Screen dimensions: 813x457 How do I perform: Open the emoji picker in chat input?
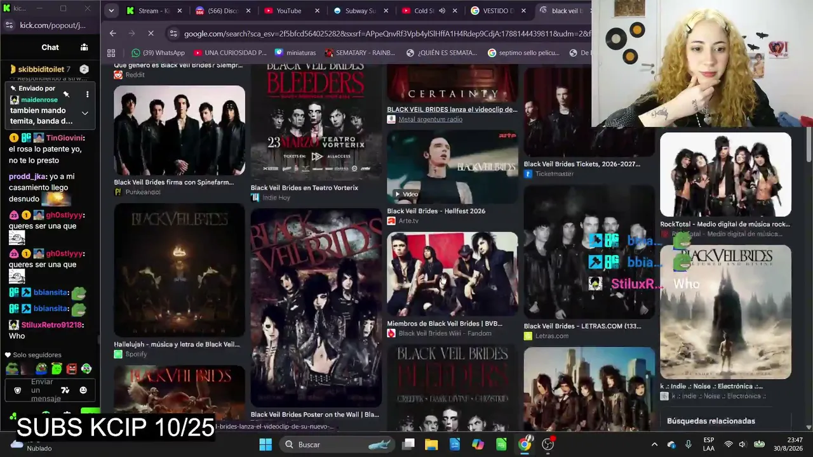(x=83, y=390)
